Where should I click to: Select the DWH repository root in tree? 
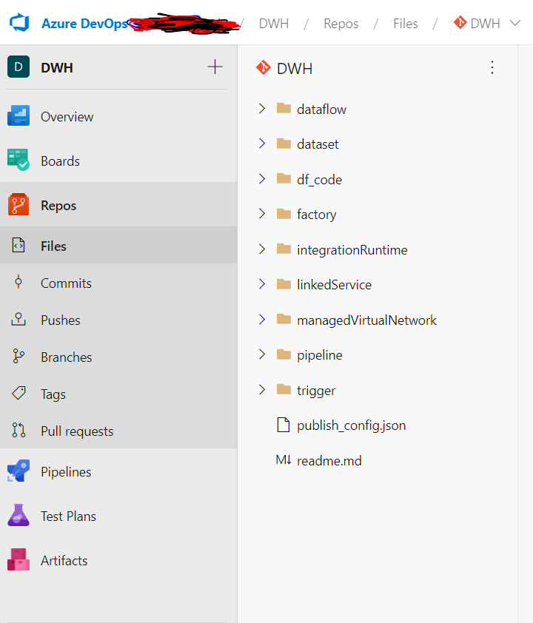295,68
